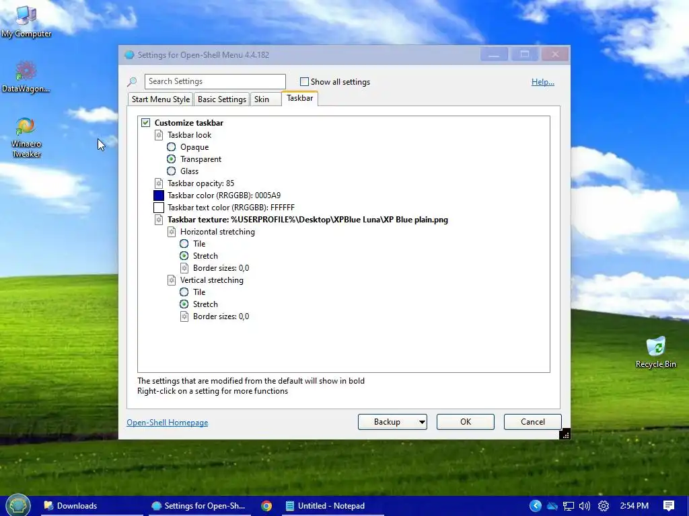Screen dimensions: 689x516
Task: Open the DataWagon desktop shortcut
Action: 26,77
